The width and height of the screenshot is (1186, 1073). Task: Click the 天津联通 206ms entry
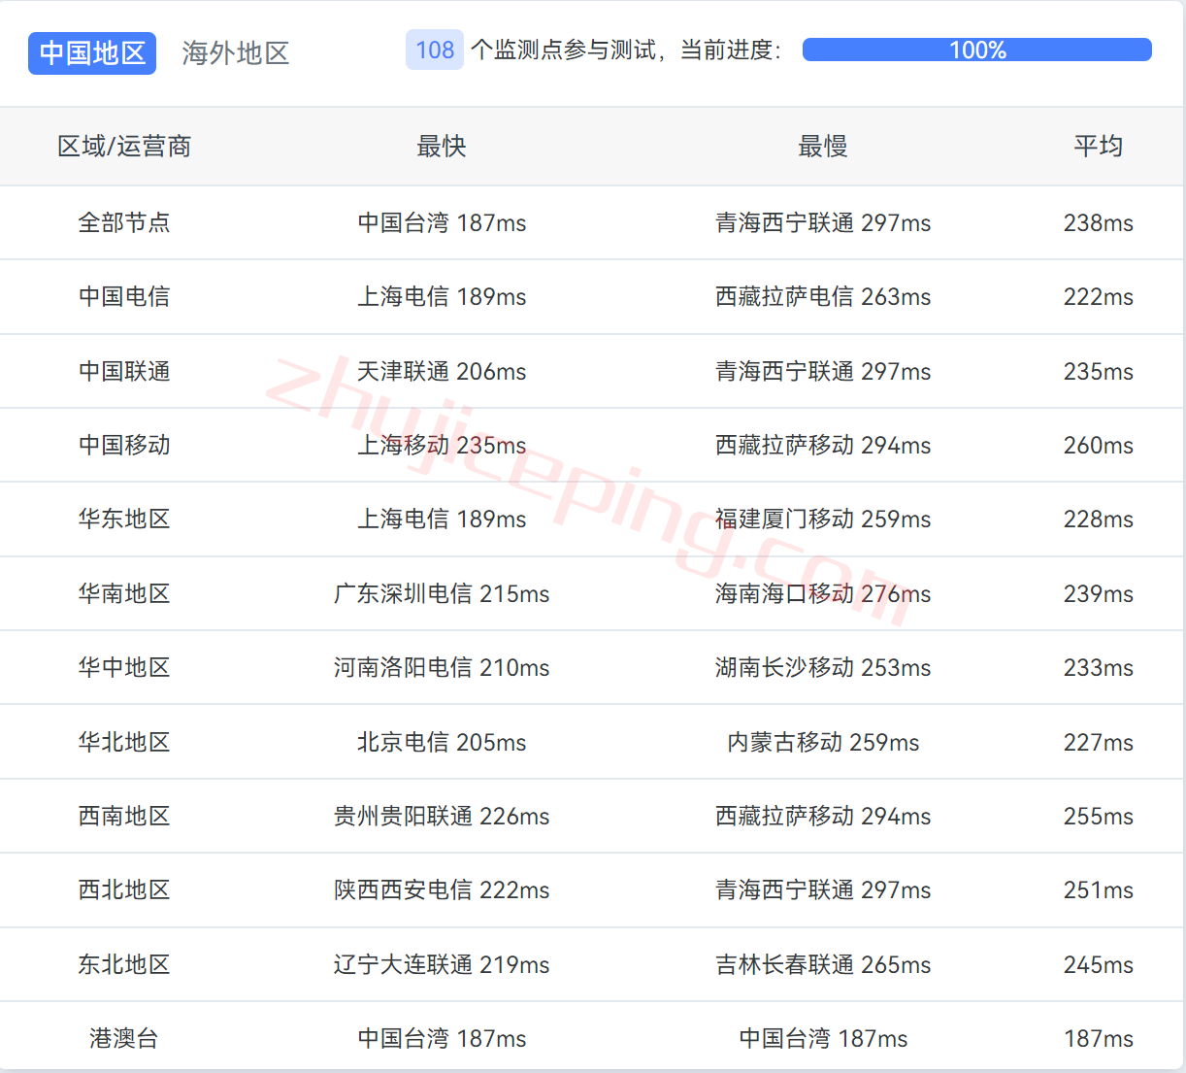442,371
